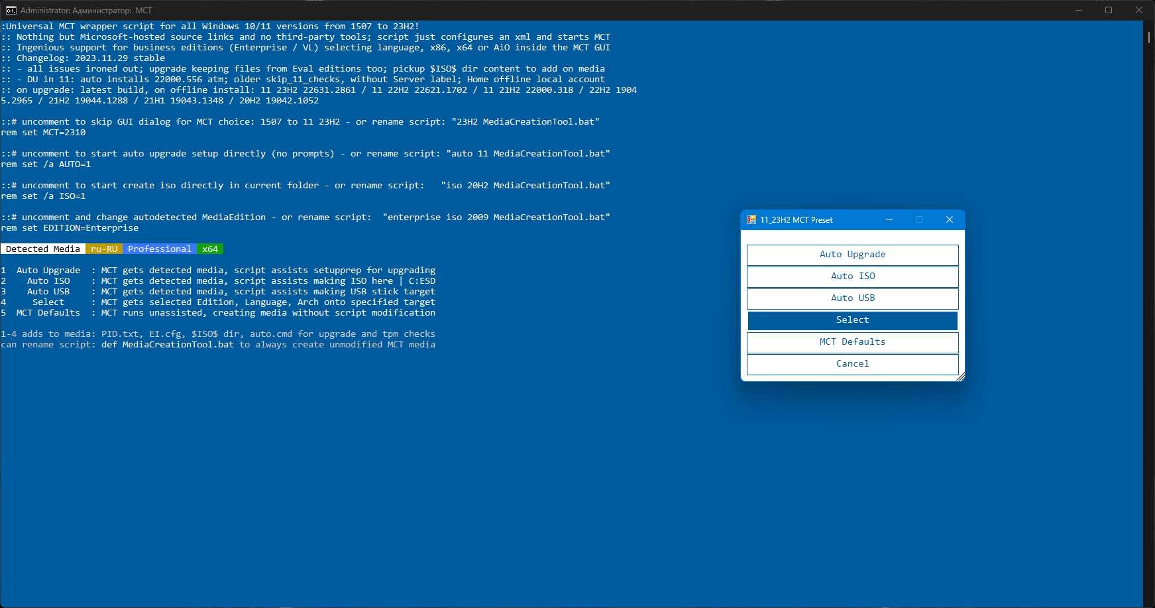This screenshot has width=1155, height=608.
Task: Click the Auto Upgrade preset button
Action: pyautogui.click(x=852, y=255)
